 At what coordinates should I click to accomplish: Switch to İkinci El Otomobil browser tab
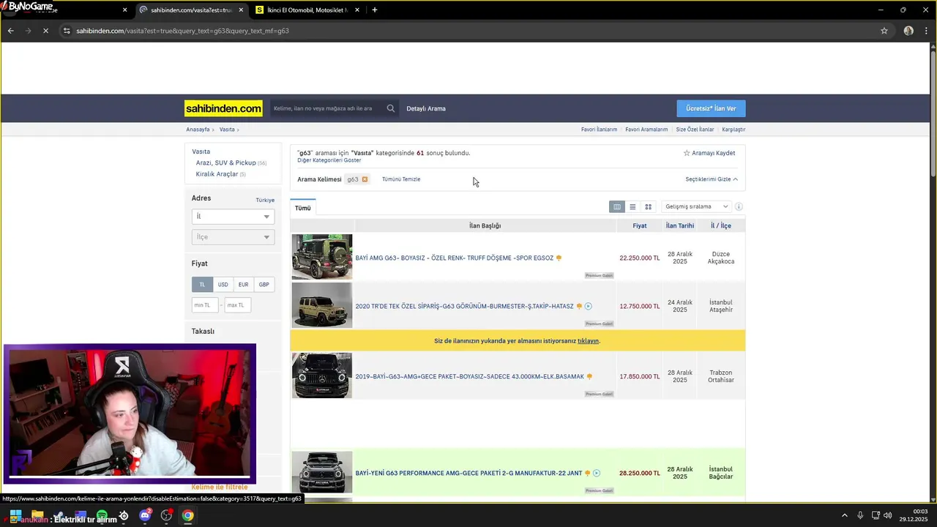point(307,10)
